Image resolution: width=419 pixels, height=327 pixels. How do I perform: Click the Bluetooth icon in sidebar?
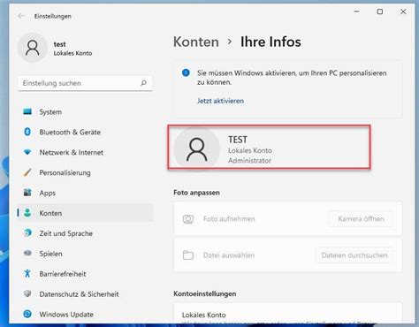27,132
